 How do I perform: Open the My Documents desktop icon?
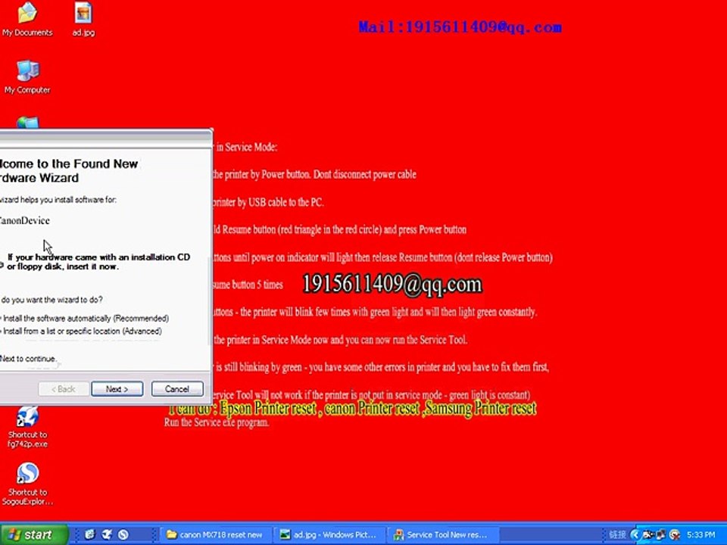(27, 20)
